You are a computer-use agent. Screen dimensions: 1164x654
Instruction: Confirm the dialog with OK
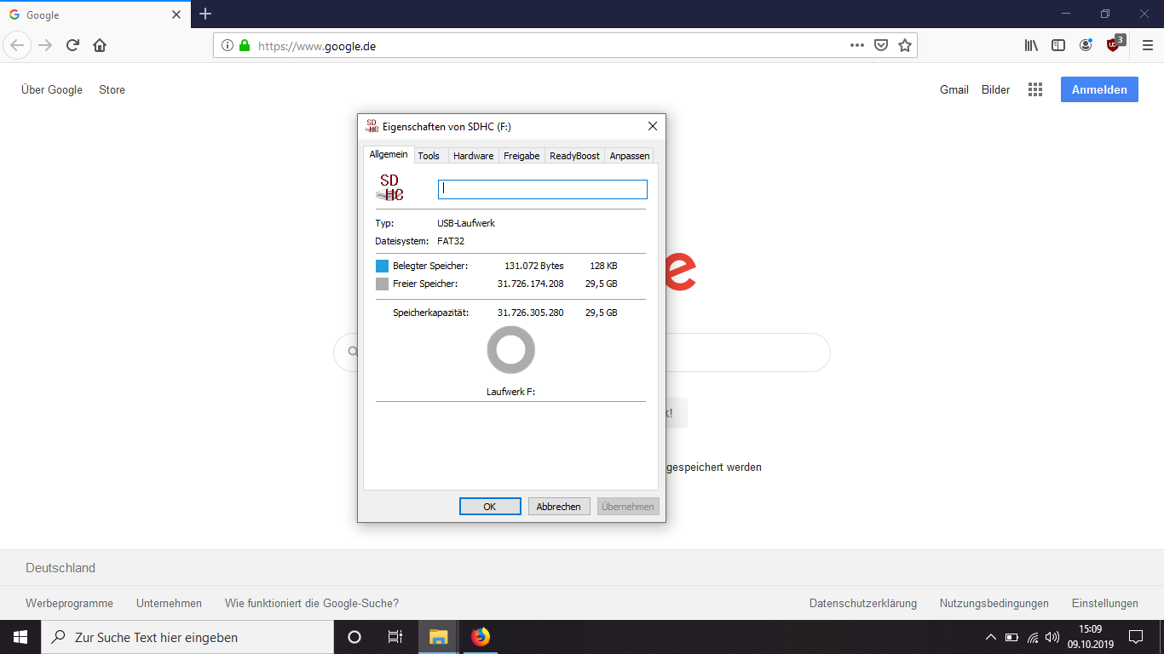pos(490,506)
